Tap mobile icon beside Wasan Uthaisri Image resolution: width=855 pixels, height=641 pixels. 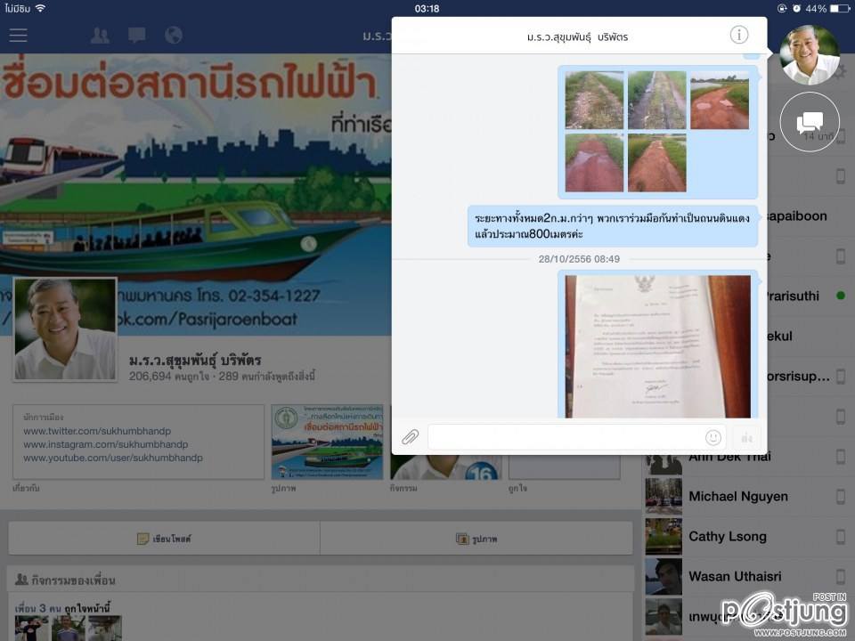point(841,576)
